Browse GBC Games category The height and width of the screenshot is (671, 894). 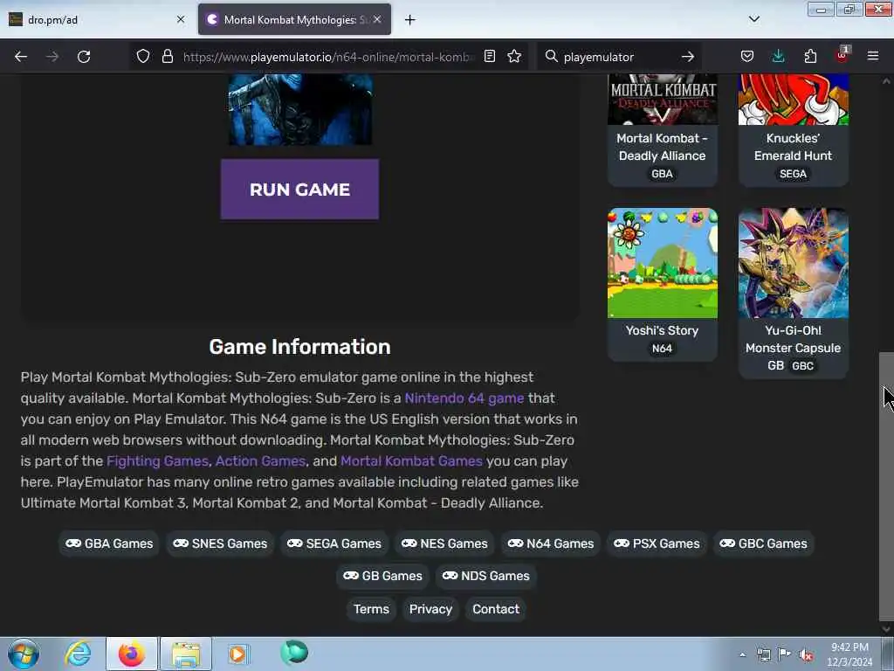pyautogui.click(x=763, y=543)
